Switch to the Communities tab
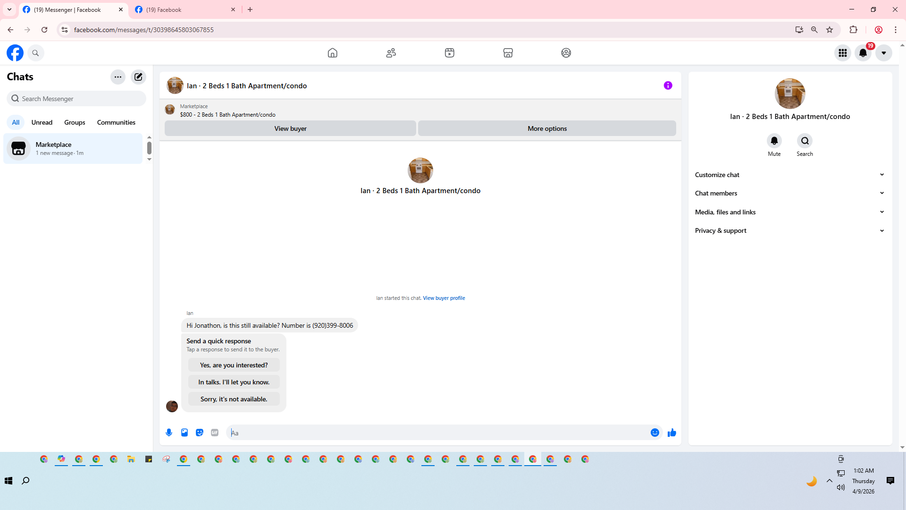 pyautogui.click(x=116, y=122)
